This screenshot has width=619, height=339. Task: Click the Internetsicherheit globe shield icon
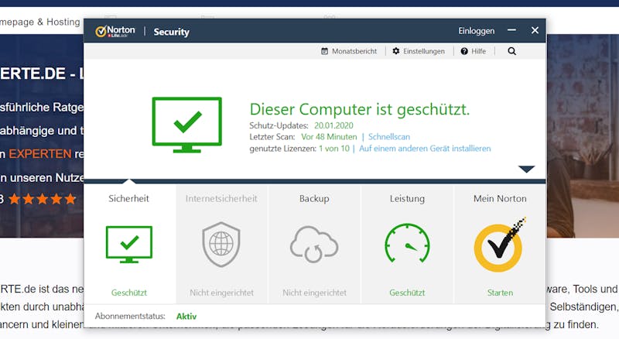coord(221,244)
